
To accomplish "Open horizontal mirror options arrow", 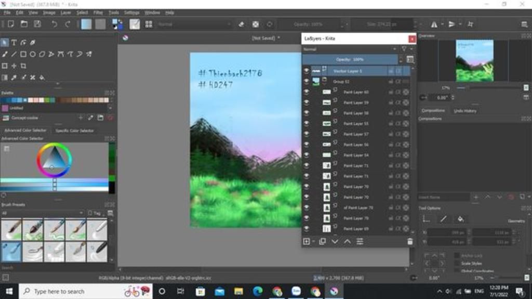I will pos(442,24).
